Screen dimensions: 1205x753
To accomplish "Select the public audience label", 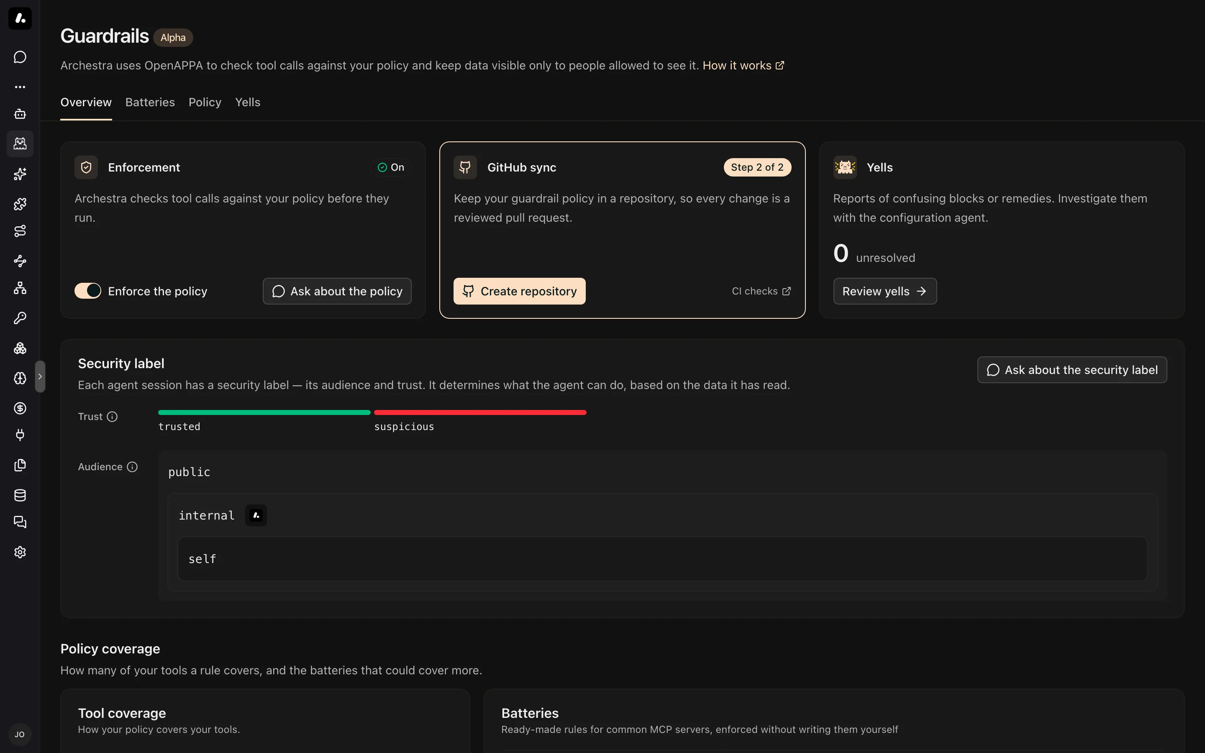I will tap(189, 472).
